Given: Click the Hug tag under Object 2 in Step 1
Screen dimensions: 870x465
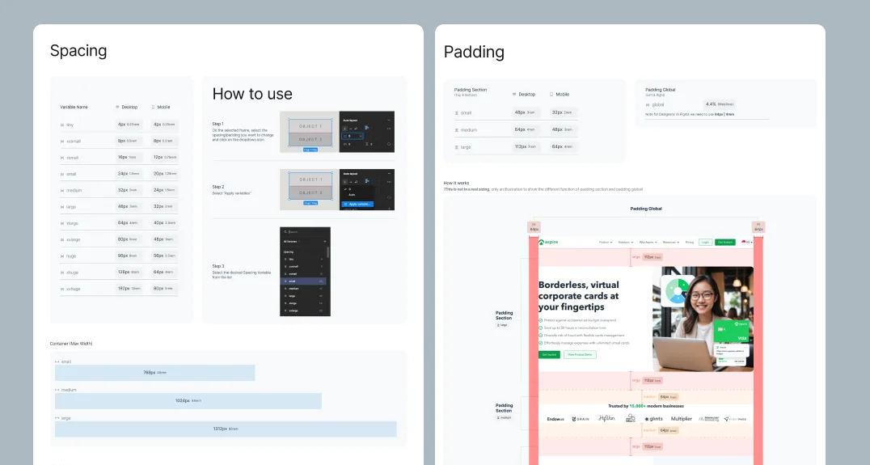Looking at the screenshot, I should click(x=310, y=150).
